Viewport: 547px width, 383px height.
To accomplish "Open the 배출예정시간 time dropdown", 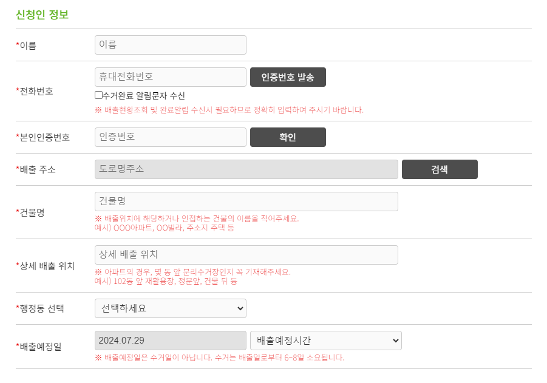I will tap(325, 341).
